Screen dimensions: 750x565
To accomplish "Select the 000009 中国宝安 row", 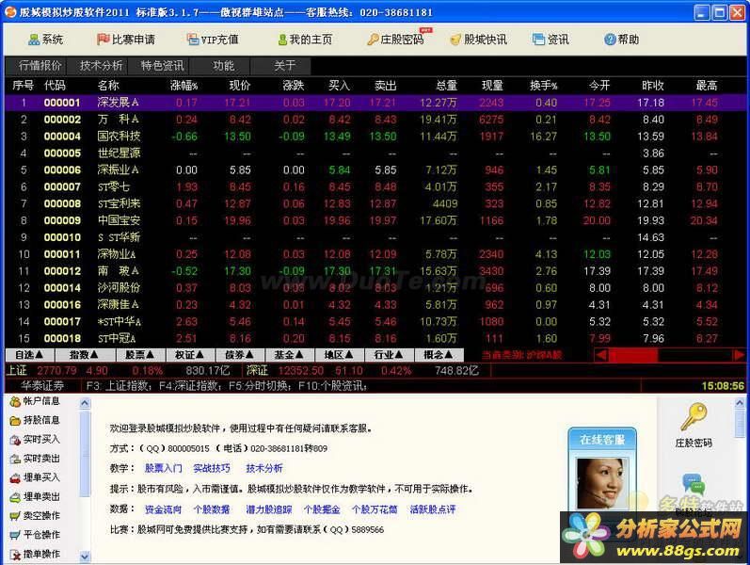I will pyautogui.click(x=375, y=220).
